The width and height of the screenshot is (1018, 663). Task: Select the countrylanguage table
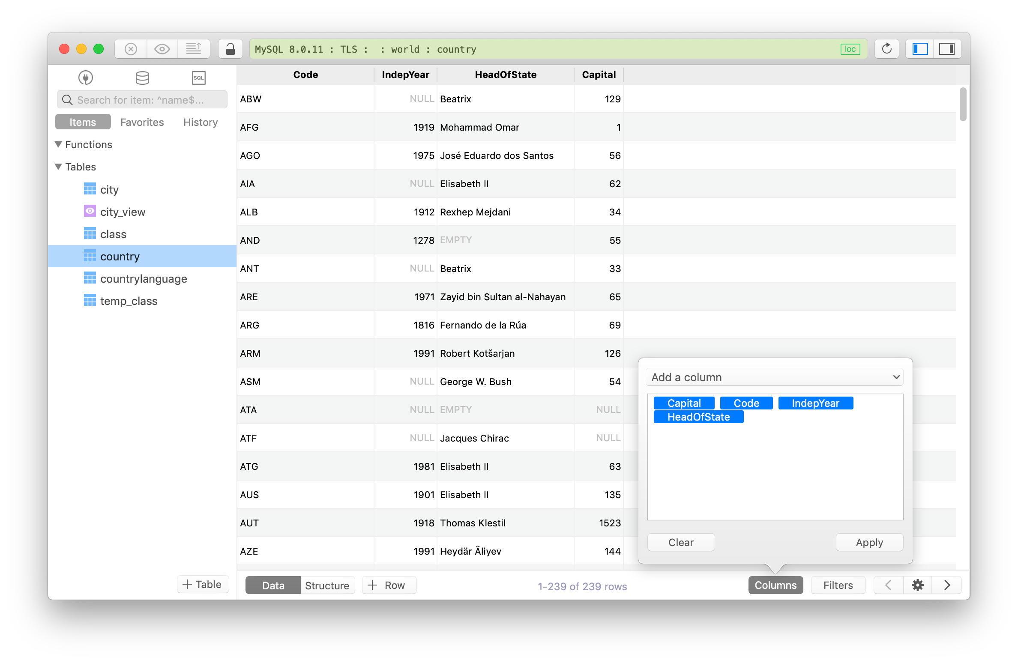pos(144,279)
